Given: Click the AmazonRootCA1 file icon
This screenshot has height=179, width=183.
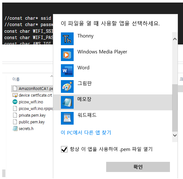Looking at the screenshot, I should (15, 88).
